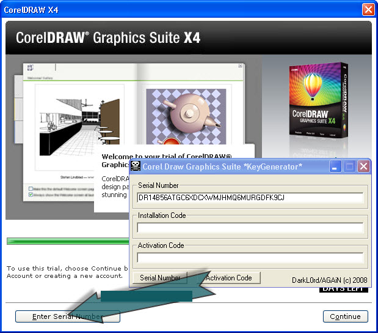The height and width of the screenshot is (333, 378).
Task: Click the 'Welcome to your trial' heading
Action: pos(166,160)
